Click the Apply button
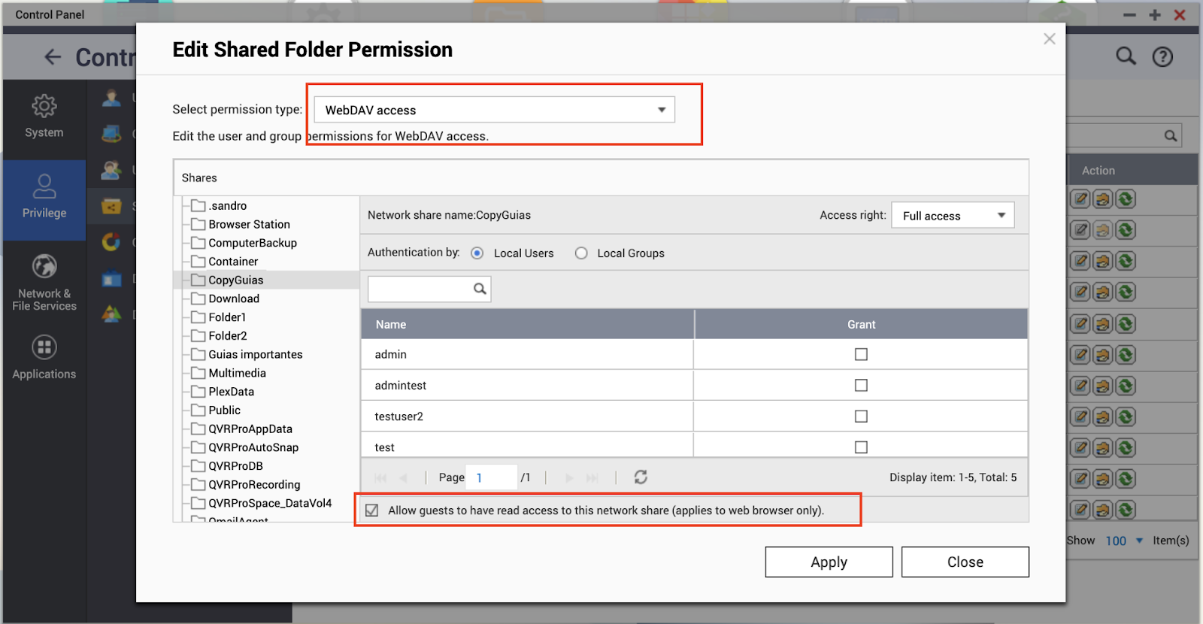The width and height of the screenshot is (1203, 624). click(x=829, y=562)
